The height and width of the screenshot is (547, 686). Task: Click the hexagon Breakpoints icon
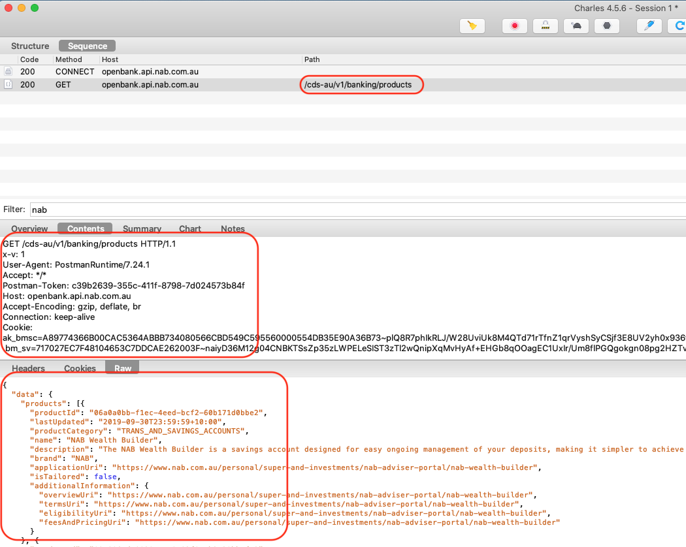point(607,25)
